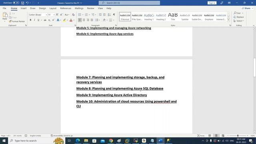This screenshot has width=256, height=144.
Task: Clear all formatting icon
Action: (x=73, y=15)
